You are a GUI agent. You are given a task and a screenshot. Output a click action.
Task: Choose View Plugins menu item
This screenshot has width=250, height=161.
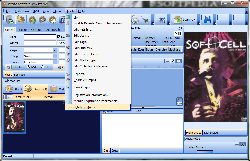click(x=98, y=87)
